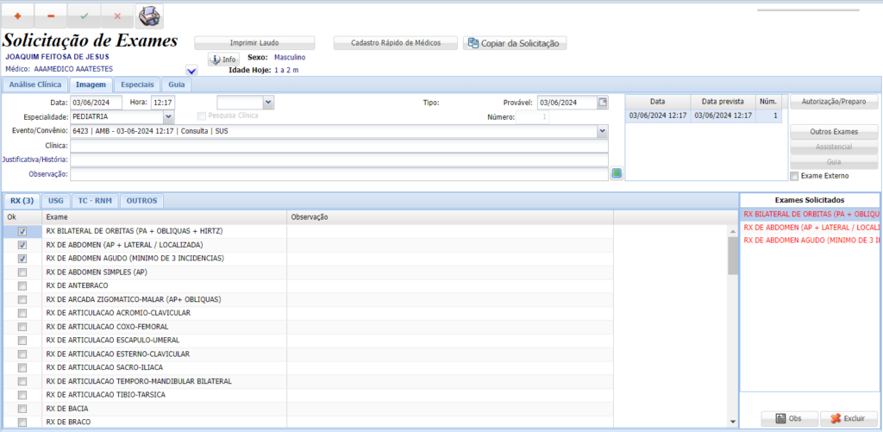Image resolution: width=883 pixels, height=432 pixels.
Task: Select the 03/06/2024 12:17 request row
Action: coord(704,116)
